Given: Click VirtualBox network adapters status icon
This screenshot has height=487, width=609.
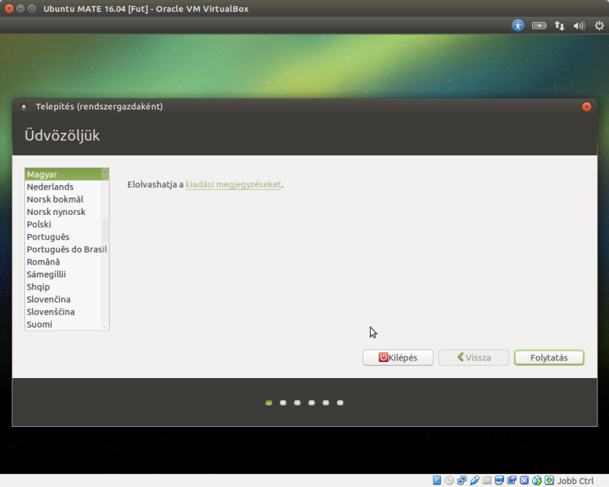Looking at the screenshot, I should [x=462, y=480].
